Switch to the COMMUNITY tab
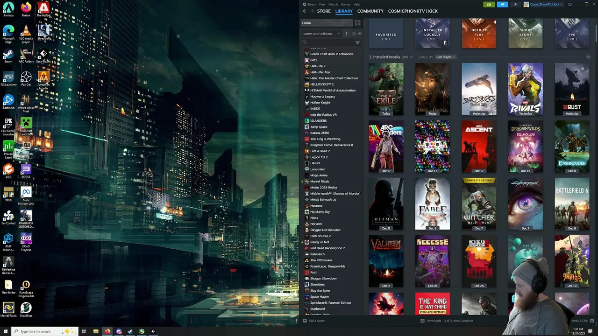Screen dimensions: 598x336 (370, 11)
